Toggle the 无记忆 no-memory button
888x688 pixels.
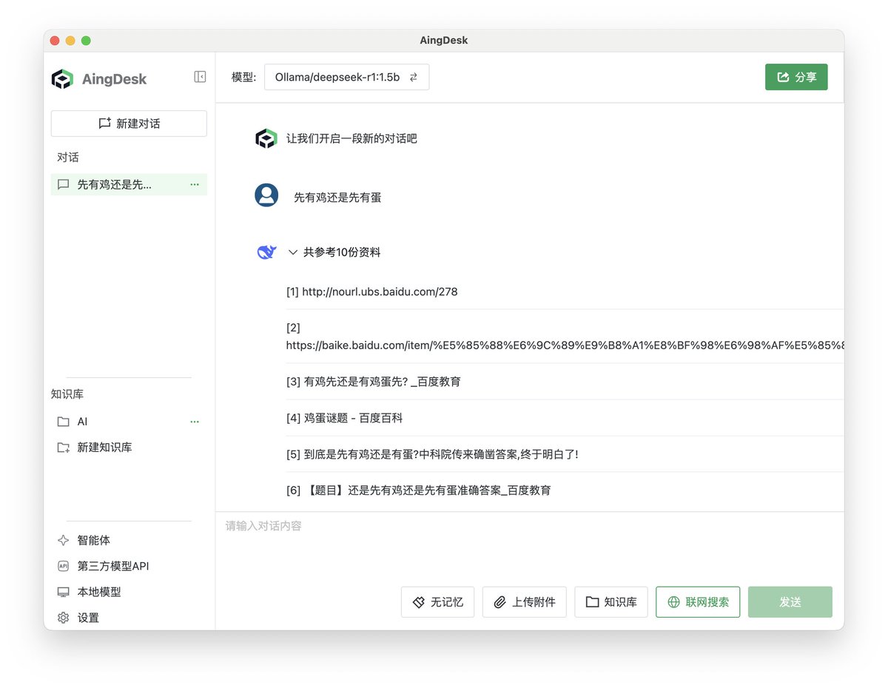click(x=437, y=602)
